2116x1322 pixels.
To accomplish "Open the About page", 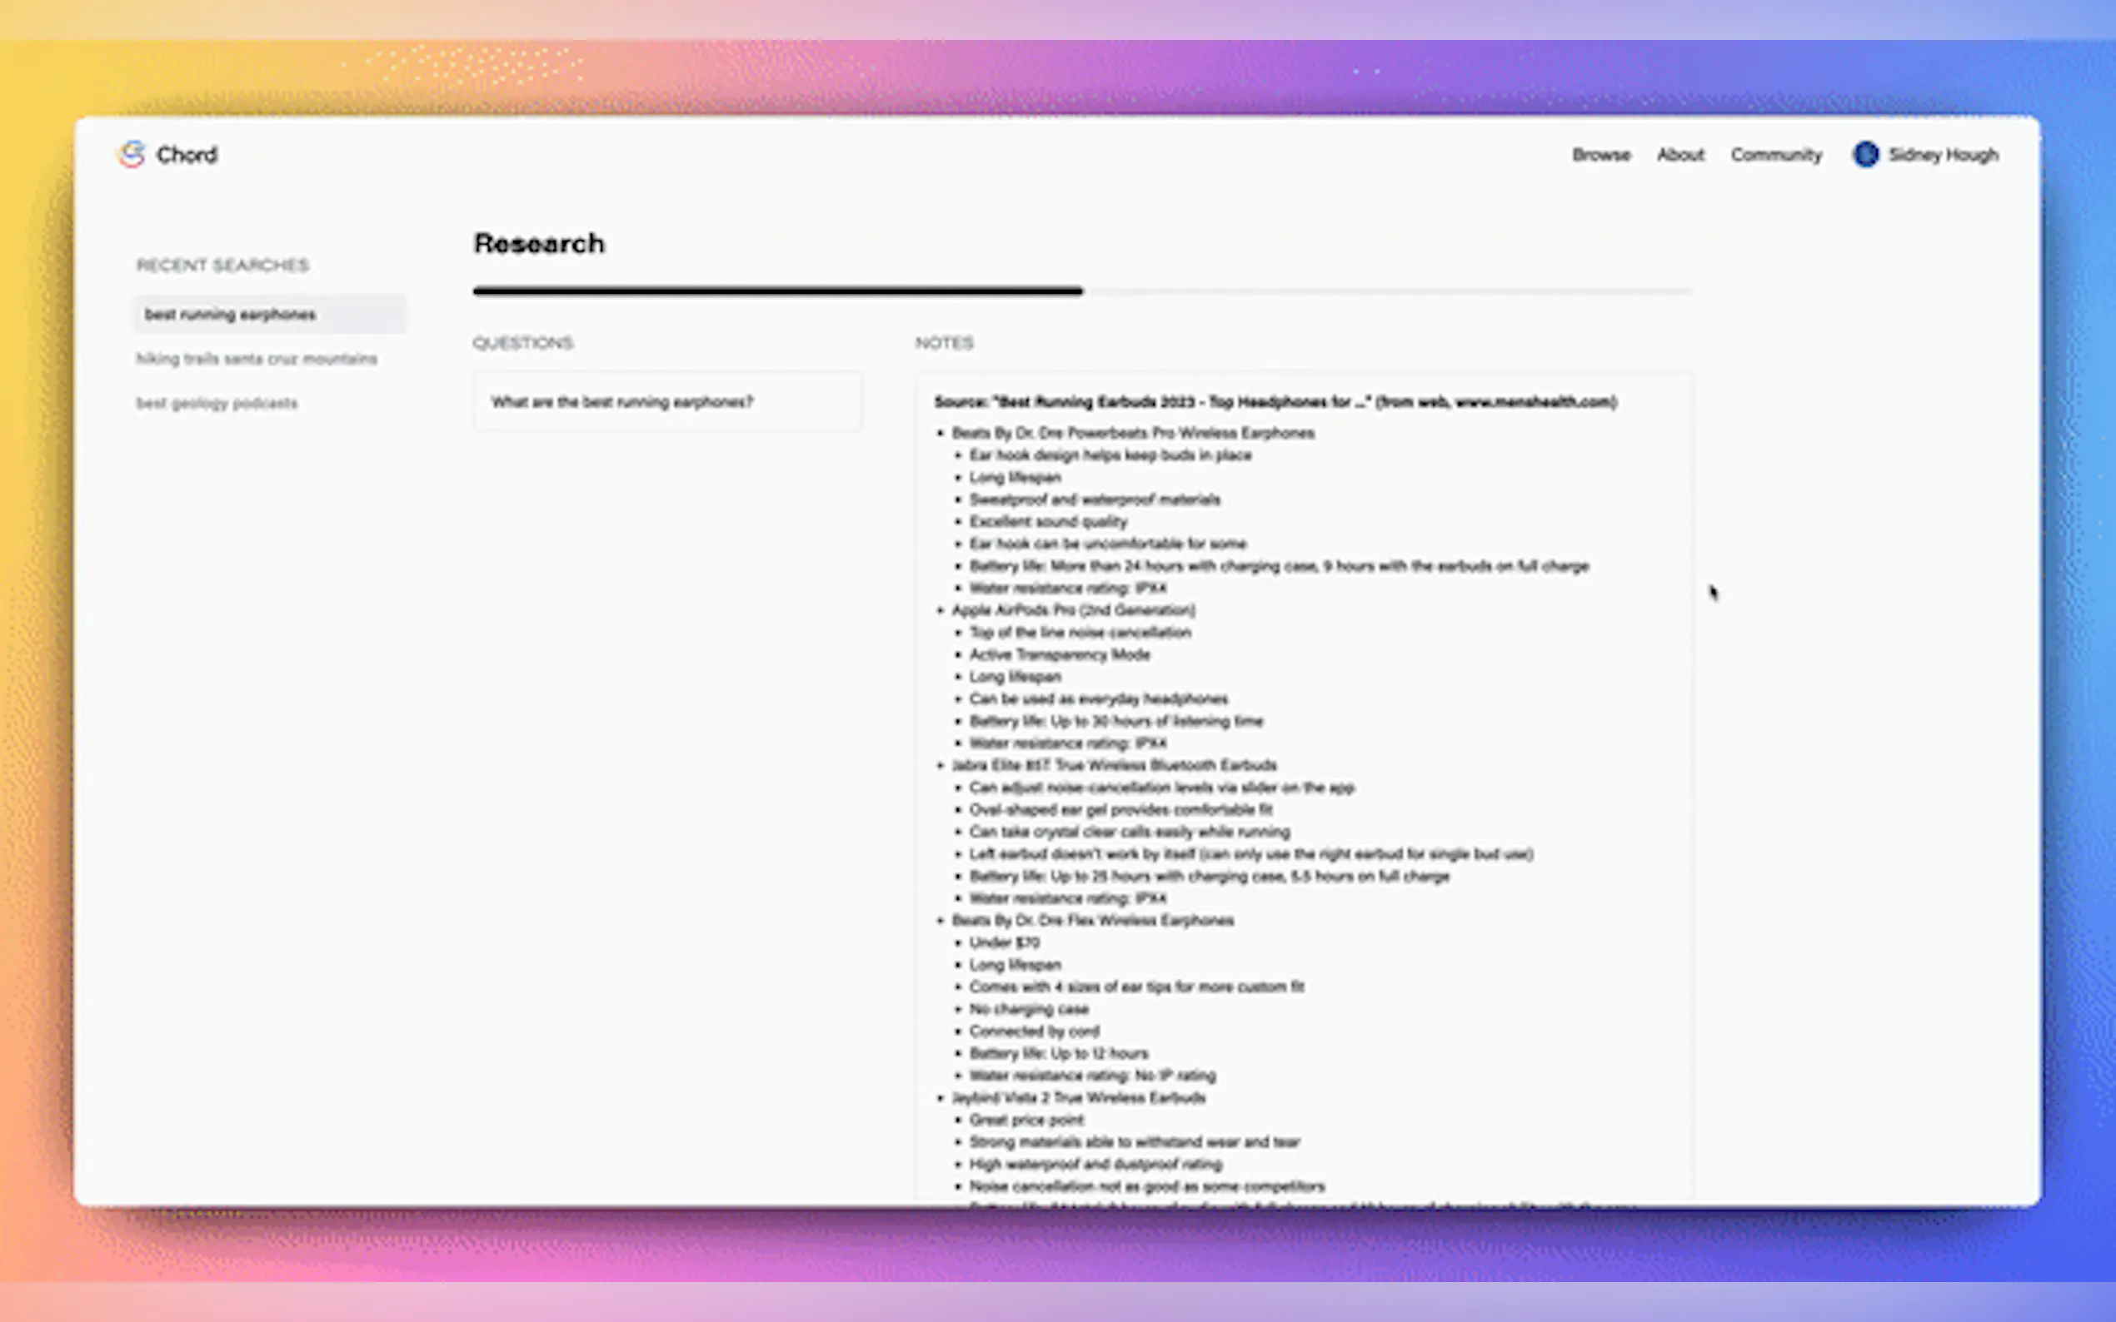I will click(1680, 155).
